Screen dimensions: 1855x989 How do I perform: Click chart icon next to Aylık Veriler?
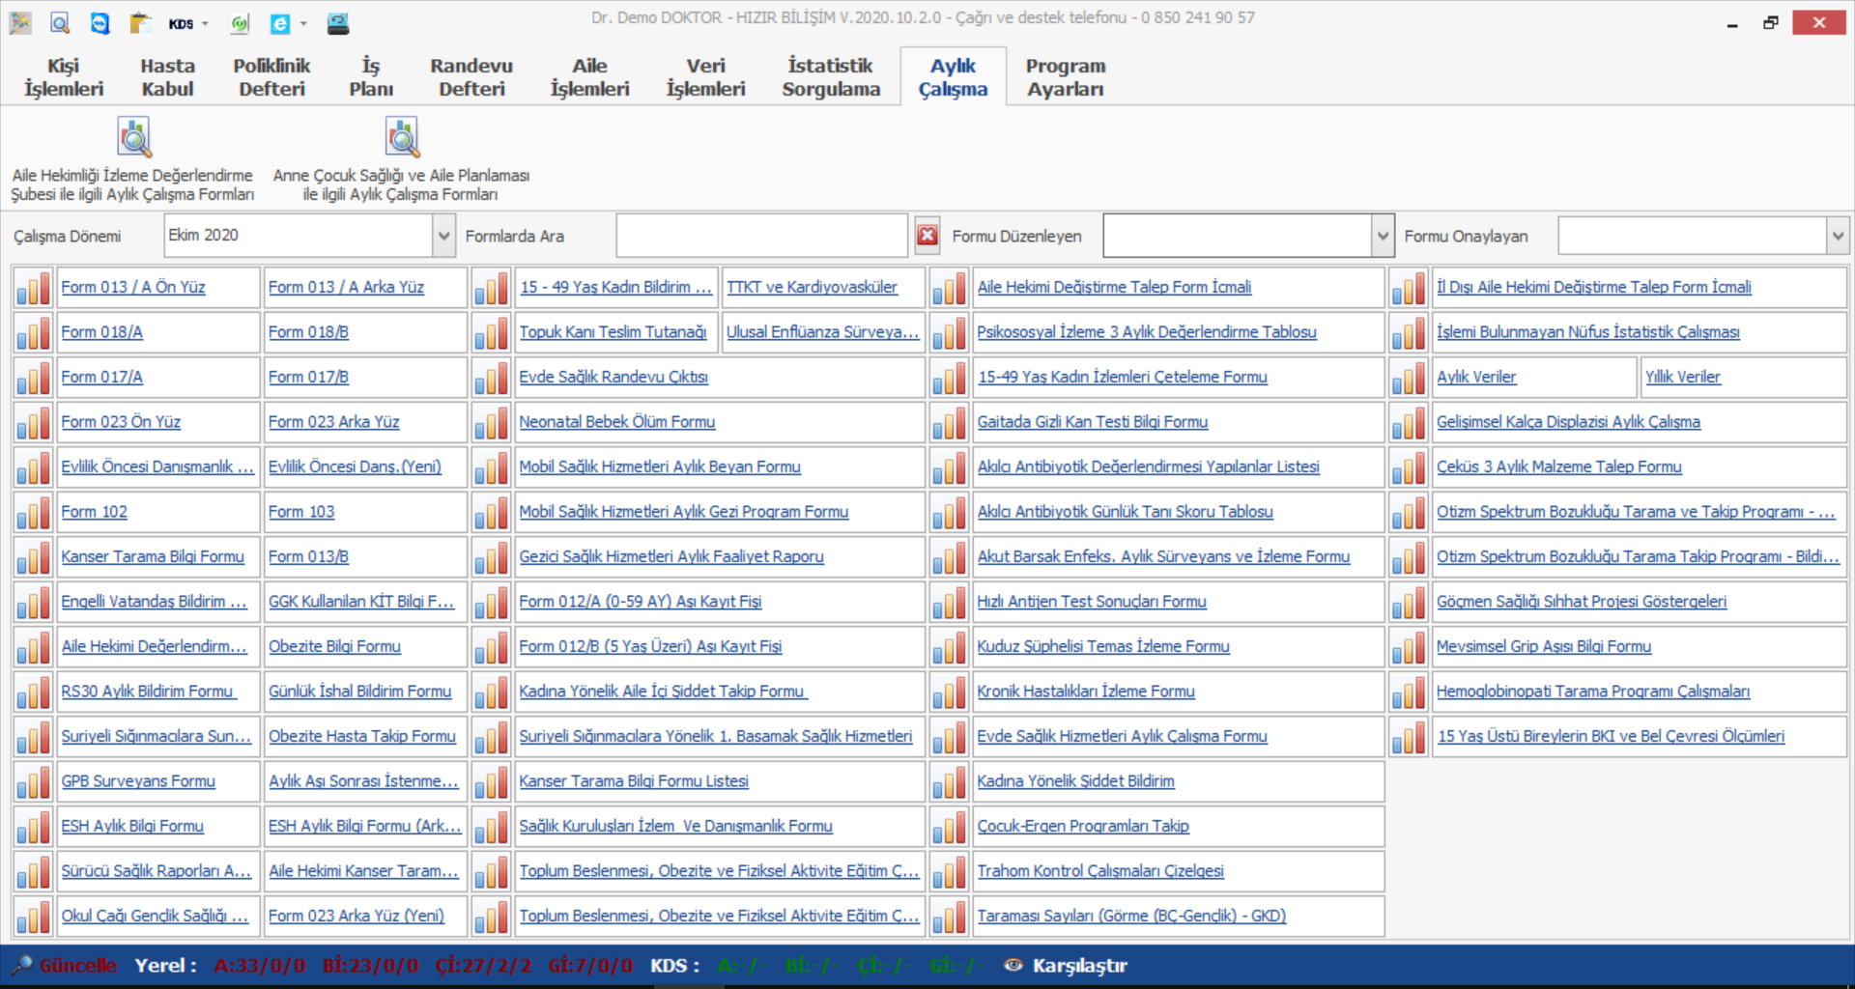pos(1410,378)
